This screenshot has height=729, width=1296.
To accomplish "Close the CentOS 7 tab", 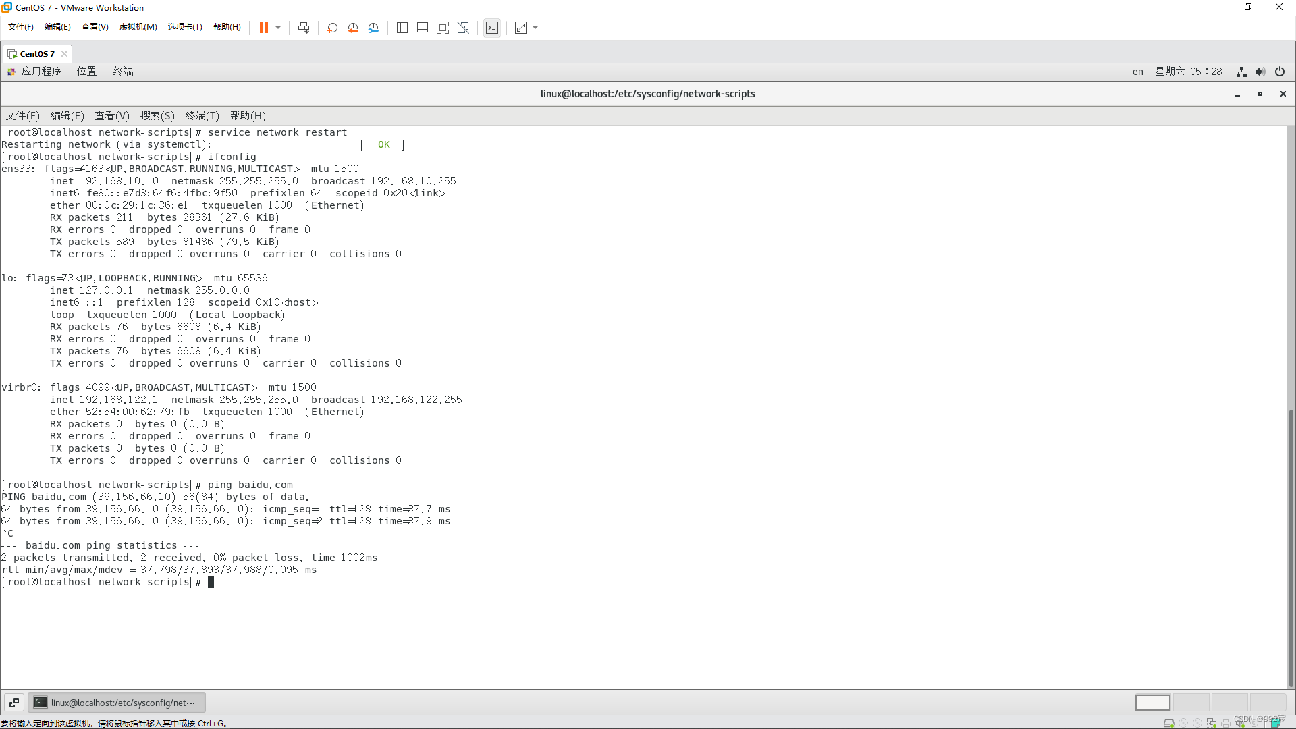I will point(64,53).
